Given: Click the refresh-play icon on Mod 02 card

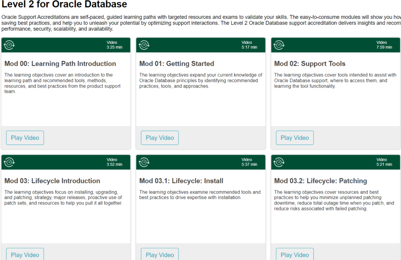Looking at the screenshot, I should (279, 45).
